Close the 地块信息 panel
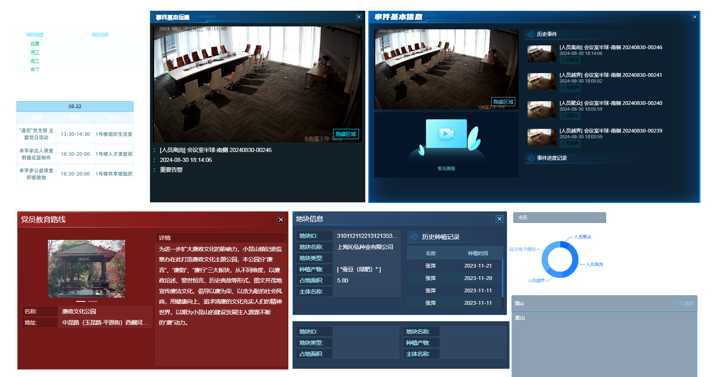 click(x=500, y=219)
